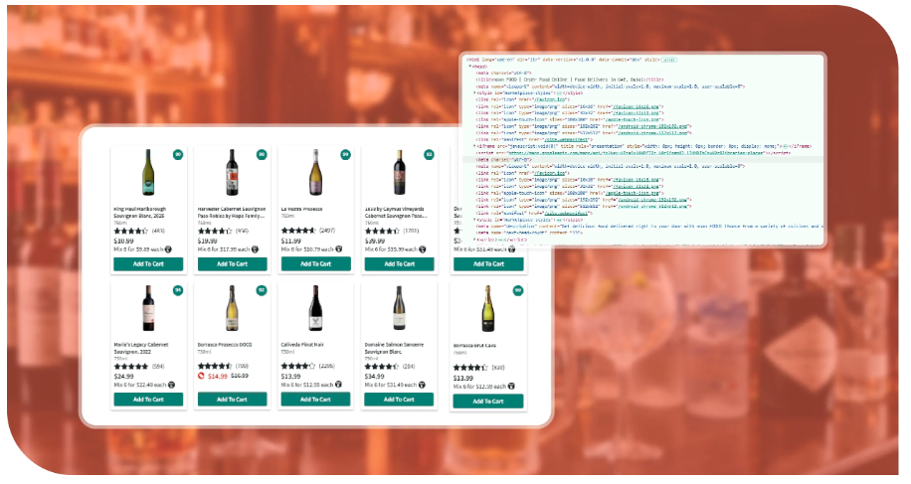This screenshot has height=484, width=911.
Task: Click star rating with (2497) reviews
Action: click(298, 231)
